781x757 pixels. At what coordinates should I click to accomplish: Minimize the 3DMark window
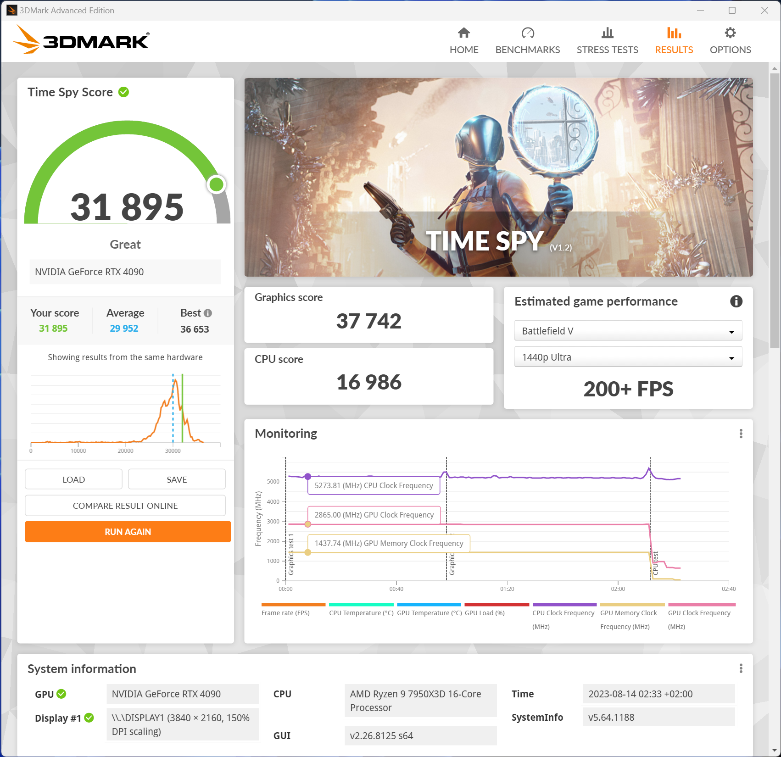coord(700,10)
